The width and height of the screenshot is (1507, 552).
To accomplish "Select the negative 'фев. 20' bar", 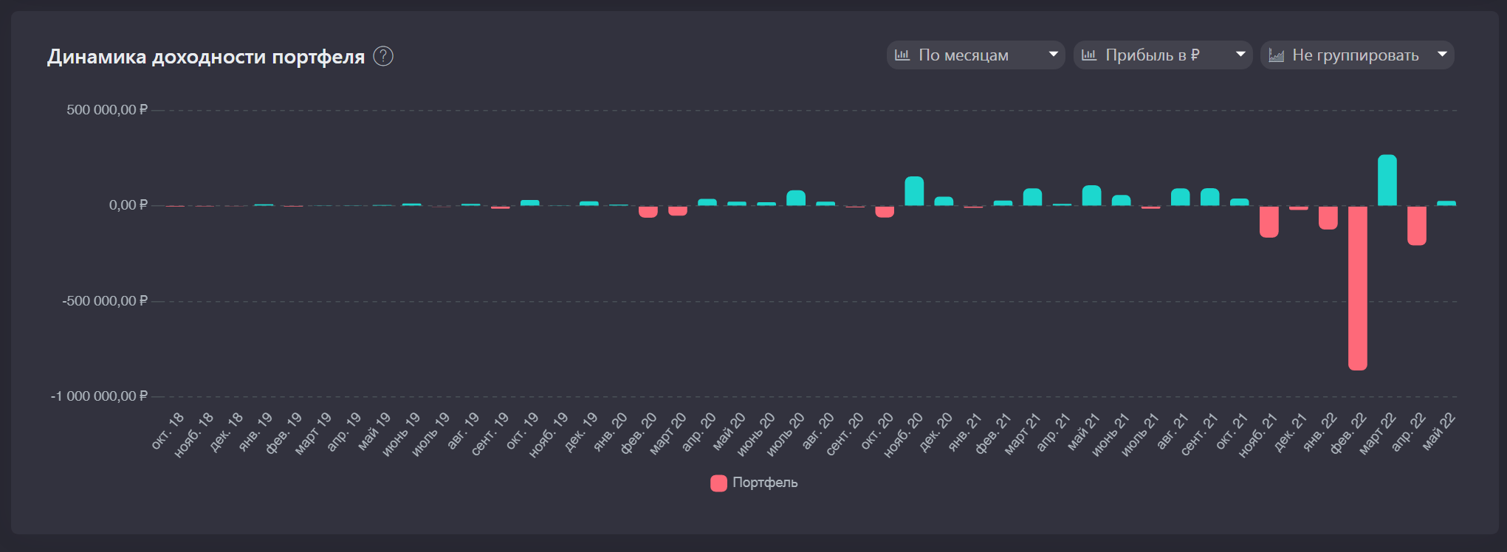I will 648,212.
